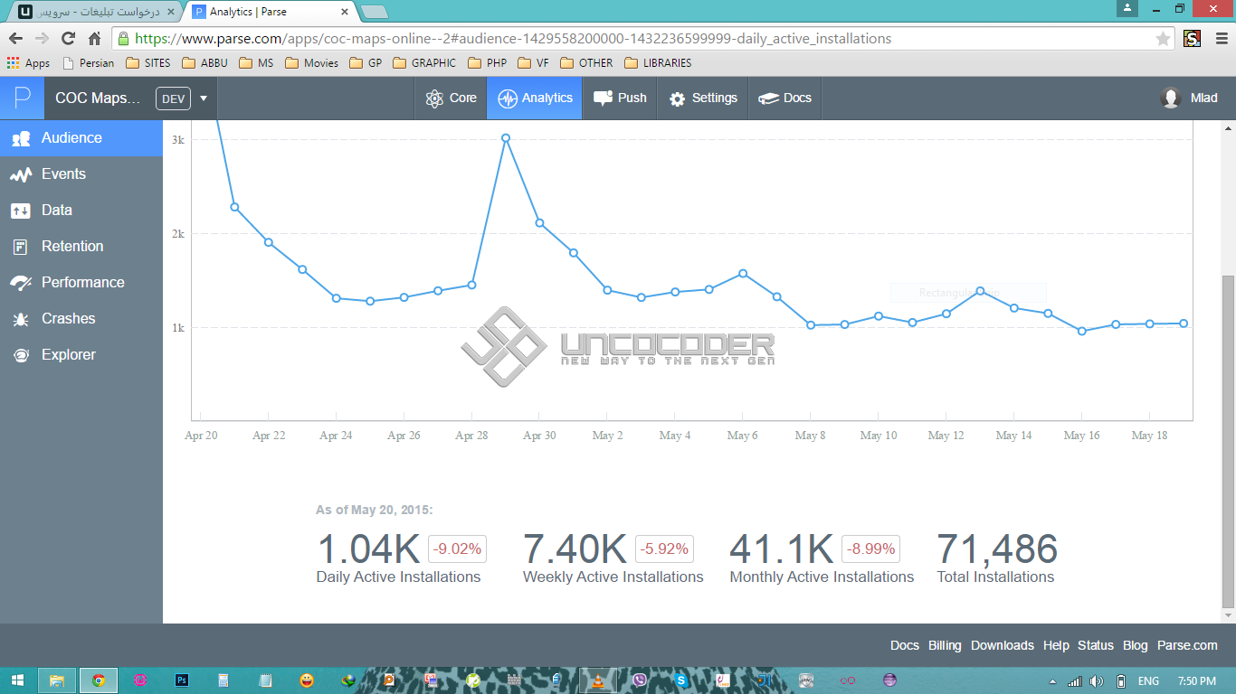Click the 'As of May 20, 2015:' label
Viewport: 1236px width, 694px height.
(375, 511)
